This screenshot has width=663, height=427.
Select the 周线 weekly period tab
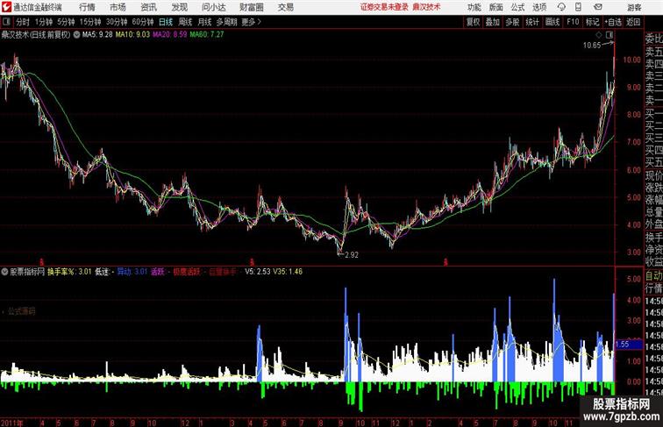tap(185, 22)
